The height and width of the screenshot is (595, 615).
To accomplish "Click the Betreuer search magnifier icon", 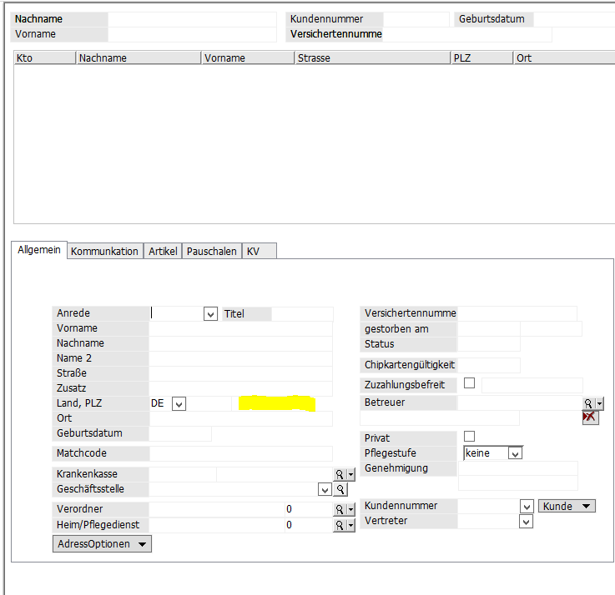I will click(589, 403).
